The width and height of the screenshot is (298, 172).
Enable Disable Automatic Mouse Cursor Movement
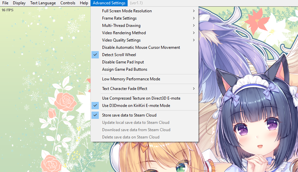pyautogui.click(x=141, y=47)
